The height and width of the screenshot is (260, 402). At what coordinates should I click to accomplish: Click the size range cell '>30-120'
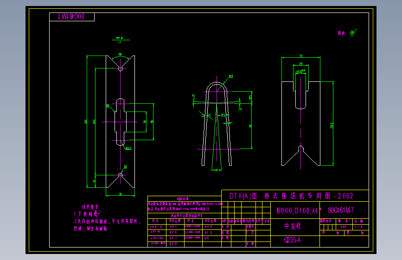click(x=157, y=238)
